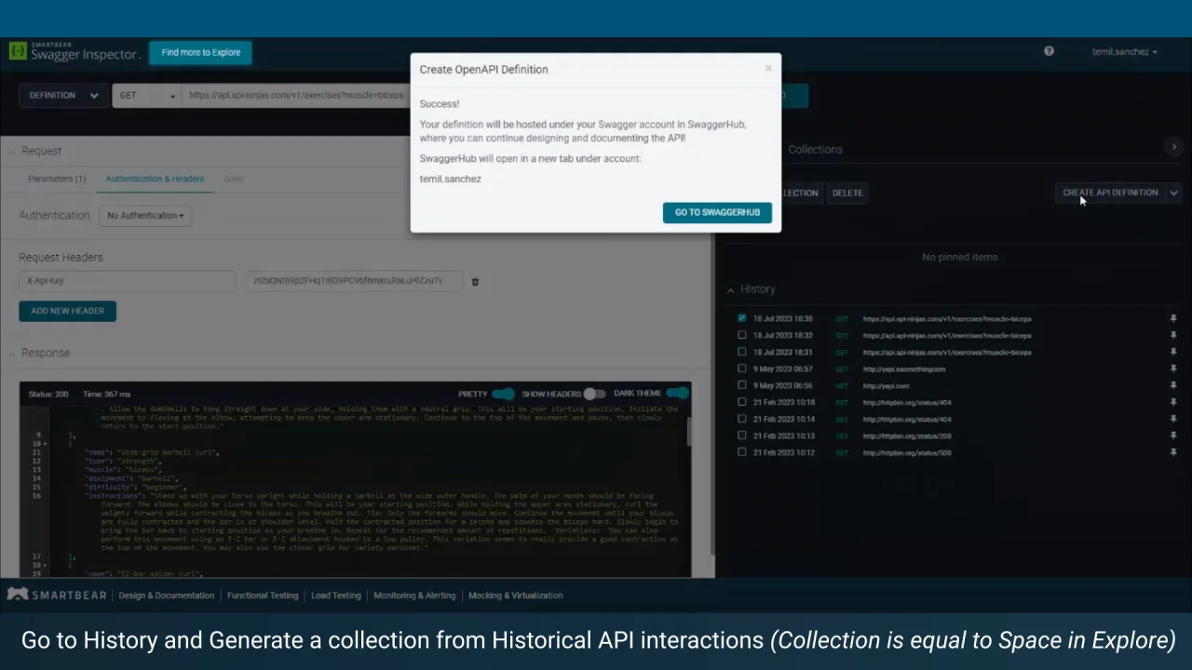Click the ADD NEW HEADER button

pyautogui.click(x=67, y=311)
